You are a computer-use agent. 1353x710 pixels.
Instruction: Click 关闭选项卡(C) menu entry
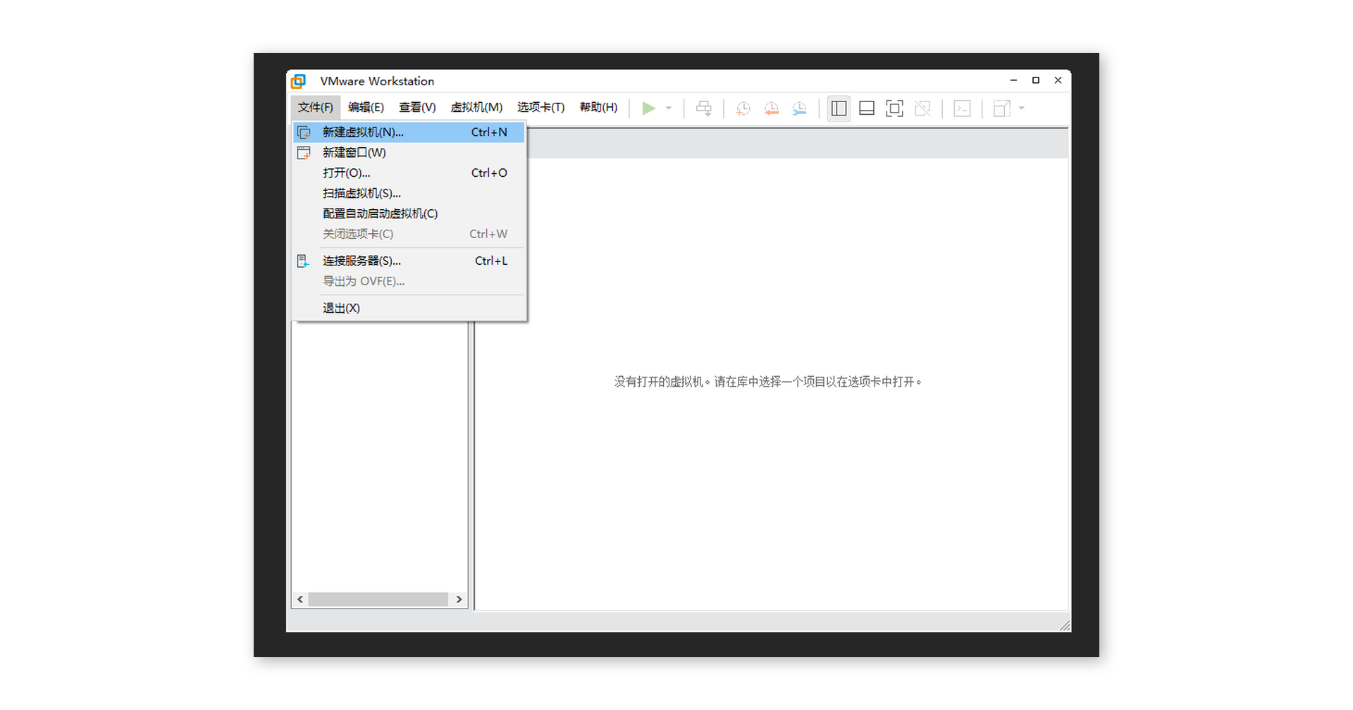click(409, 235)
